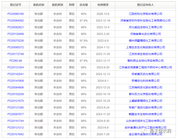The height and width of the screenshot is (139, 177).
Task: Click the 剂型 column header
Action: pos(72,5)
